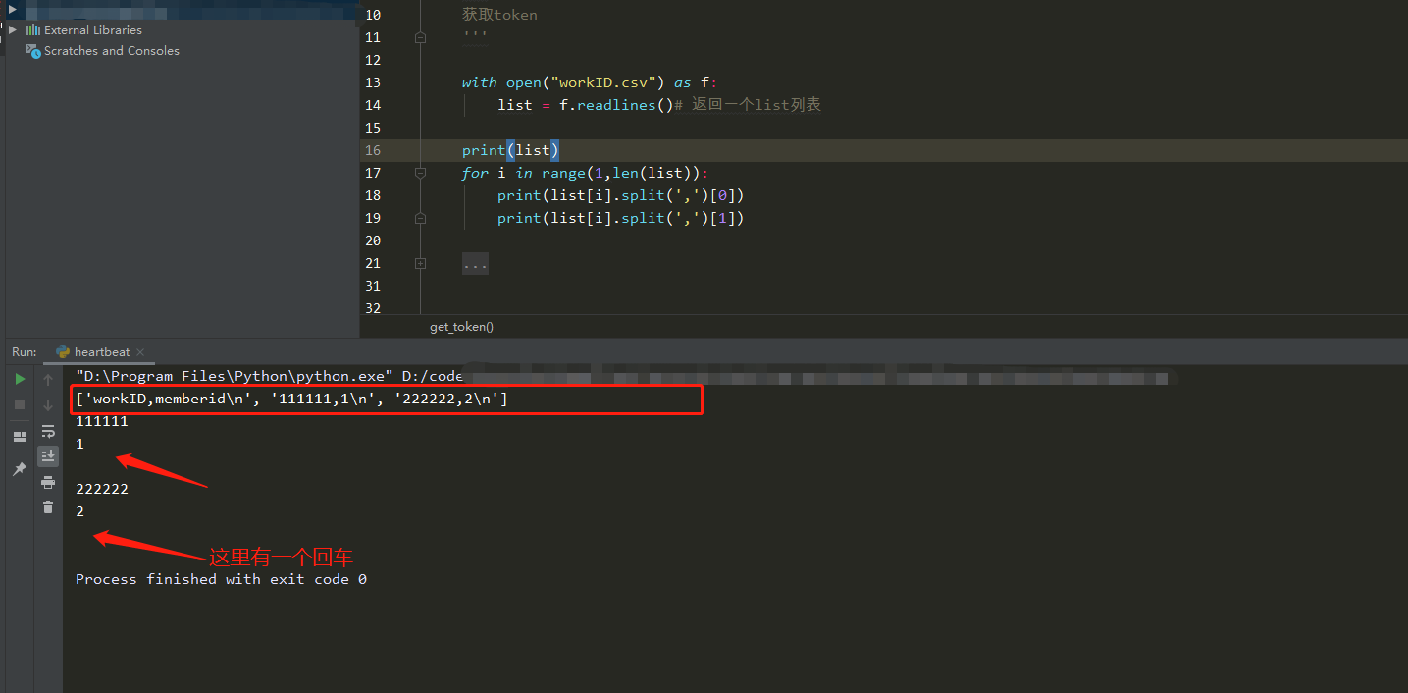The width and height of the screenshot is (1408, 693).
Task: Click "print(list[i].split(',')[0])" code line
Action: (x=621, y=195)
